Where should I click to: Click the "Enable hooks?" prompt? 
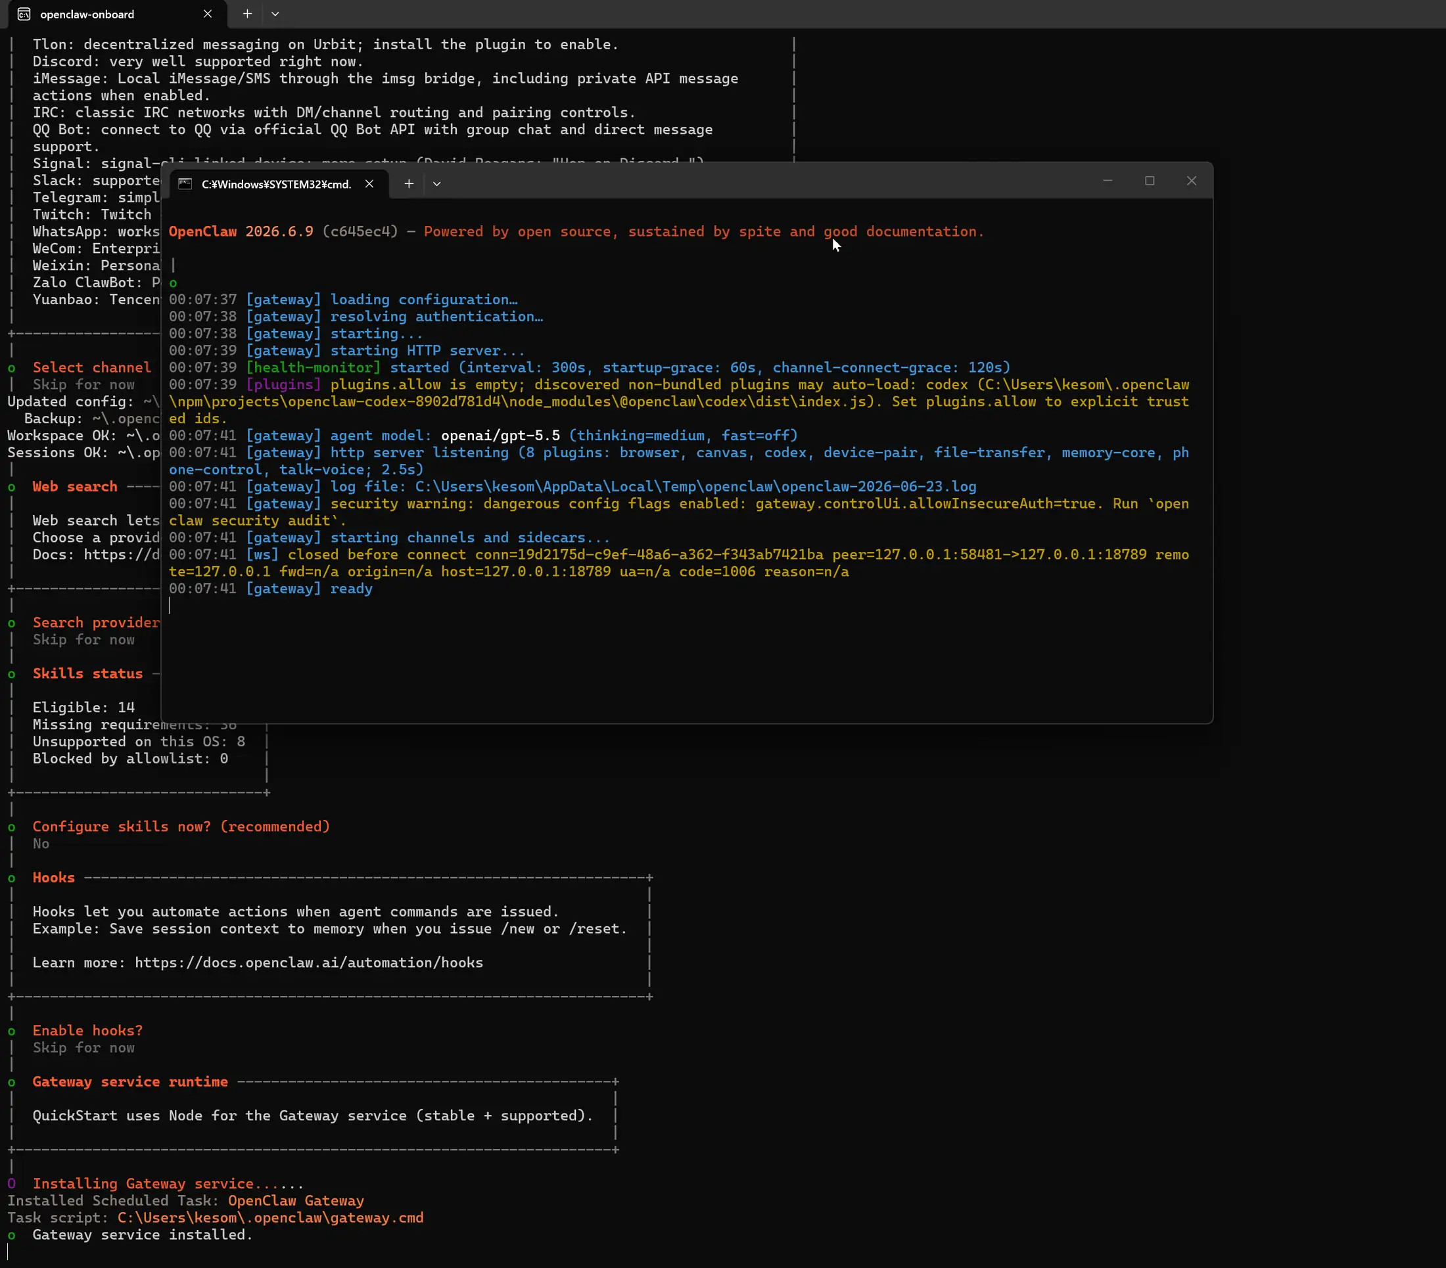pos(87,1030)
